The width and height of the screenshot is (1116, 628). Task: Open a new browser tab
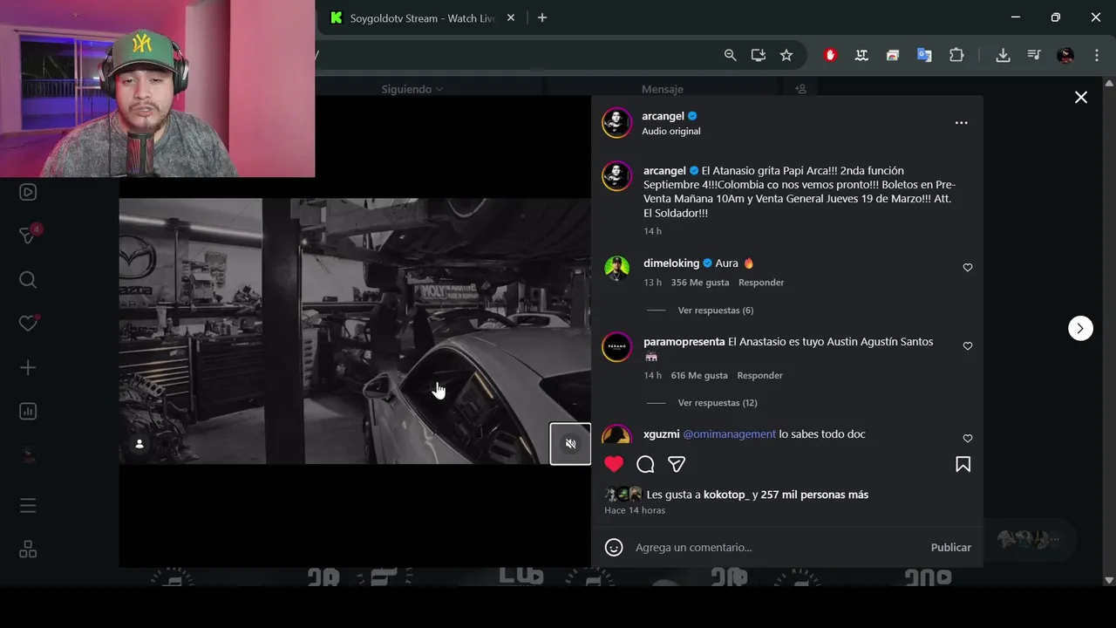[x=542, y=17]
